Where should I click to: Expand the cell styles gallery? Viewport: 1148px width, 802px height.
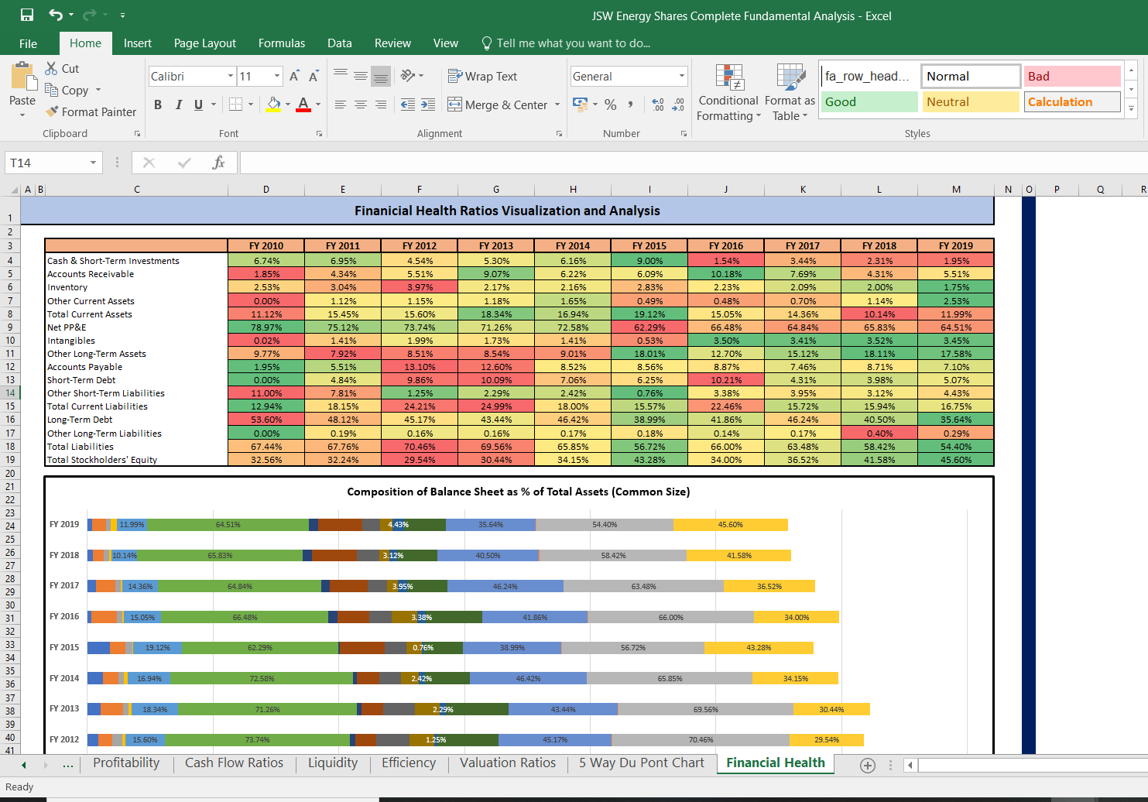[x=1131, y=108]
